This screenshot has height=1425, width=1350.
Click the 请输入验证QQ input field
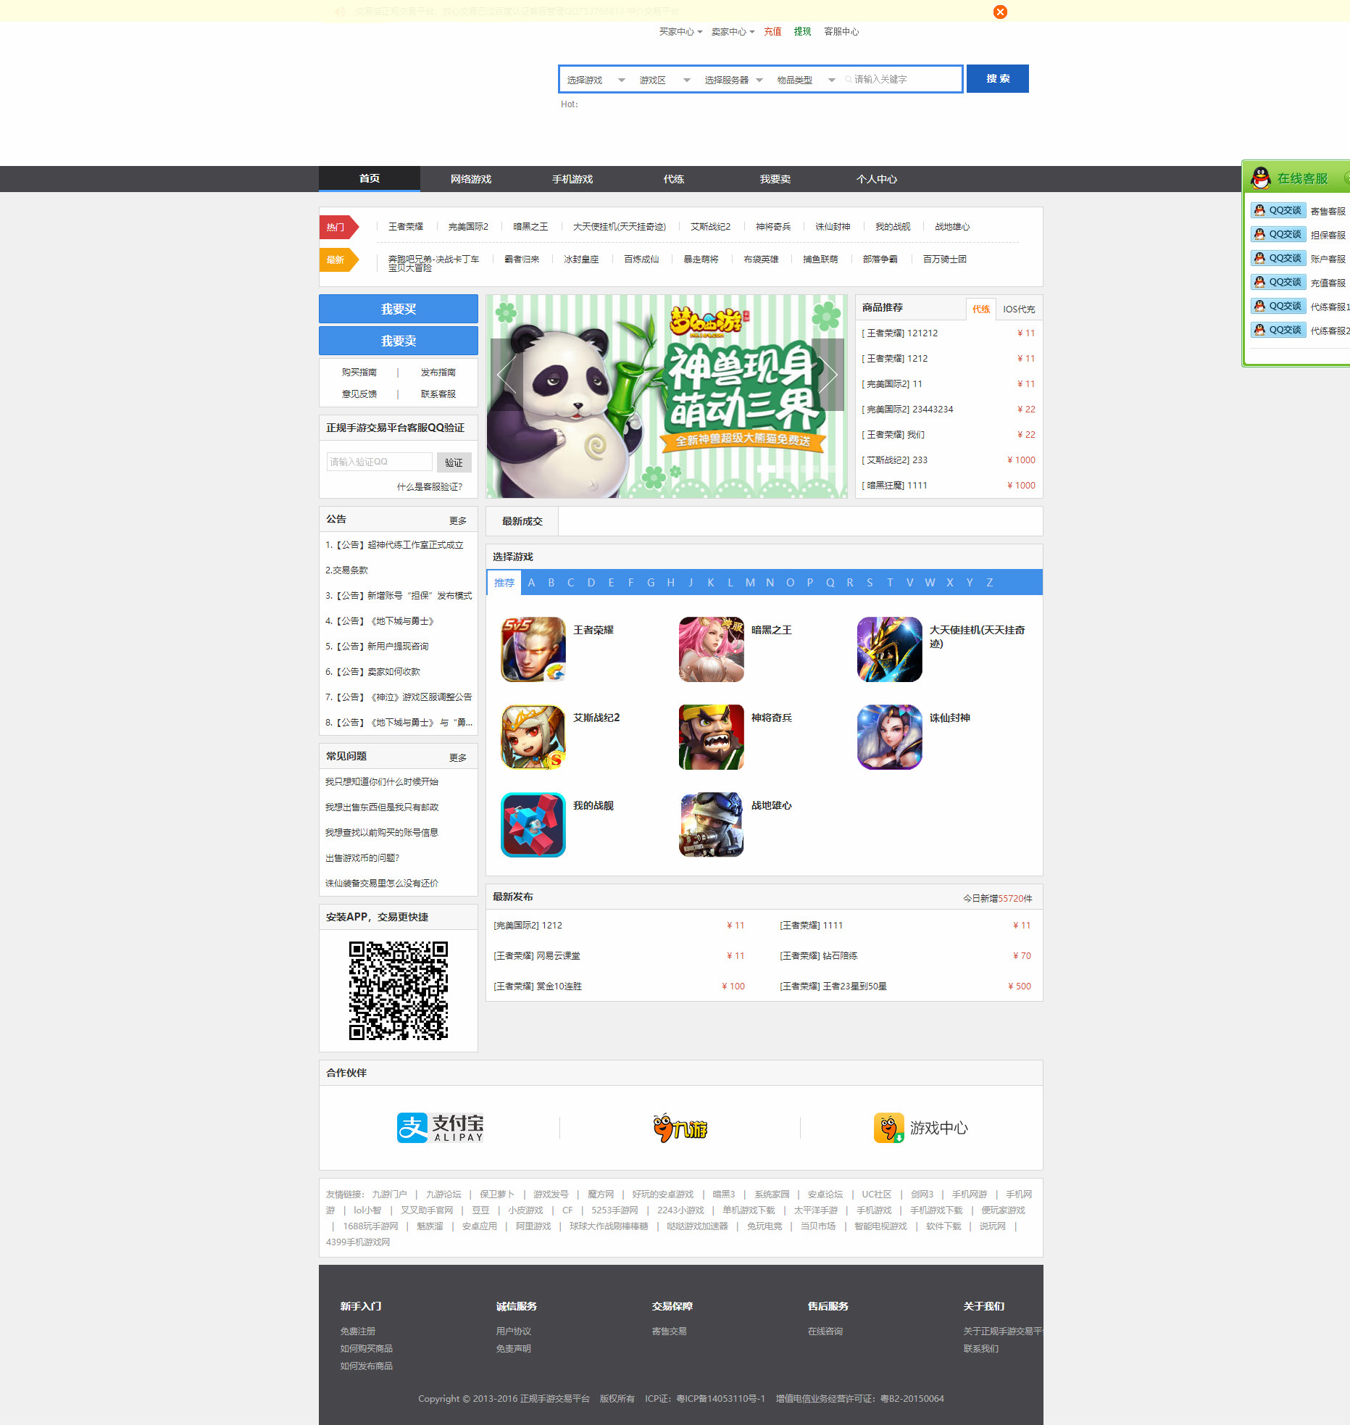click(379, 462)
